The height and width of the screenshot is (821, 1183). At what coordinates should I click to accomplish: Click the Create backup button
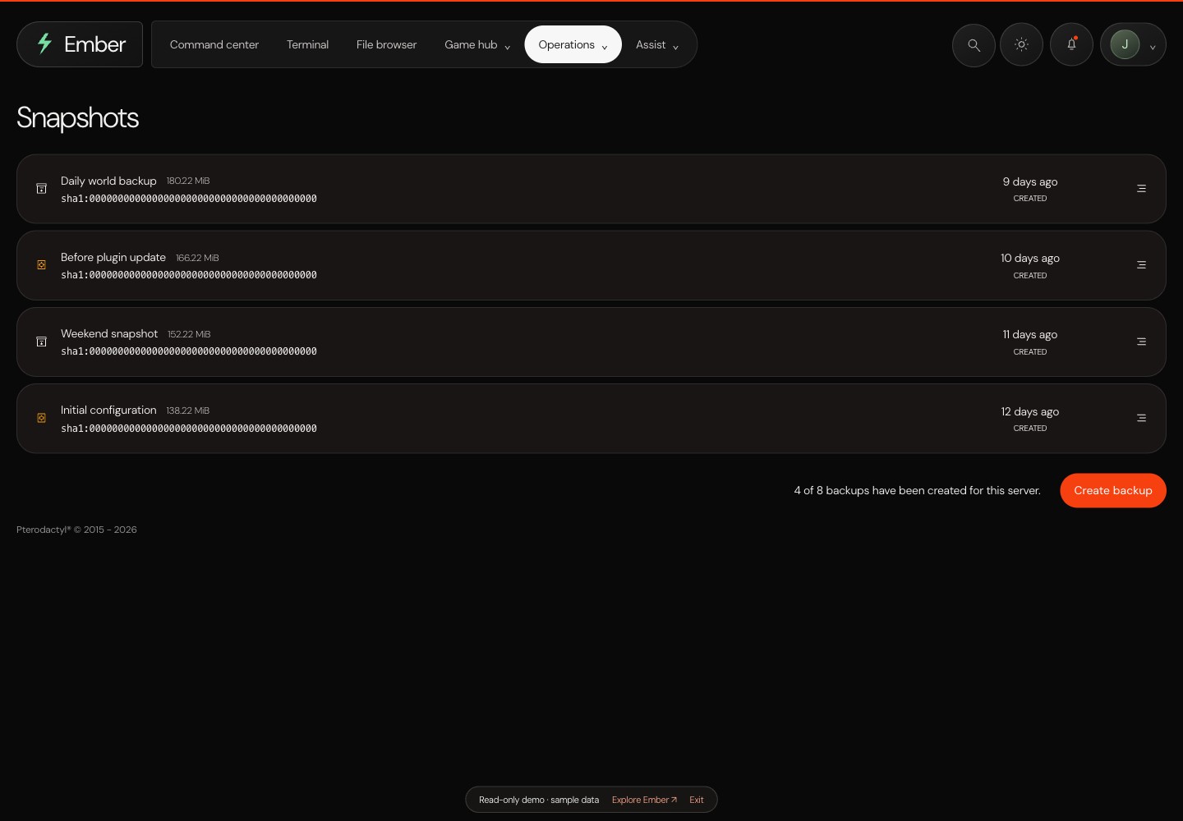pyautogui.click(x=1113, y=491)
